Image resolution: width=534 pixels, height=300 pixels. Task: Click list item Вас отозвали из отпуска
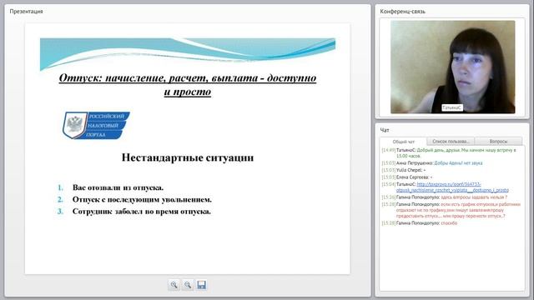tap(118, 187)
